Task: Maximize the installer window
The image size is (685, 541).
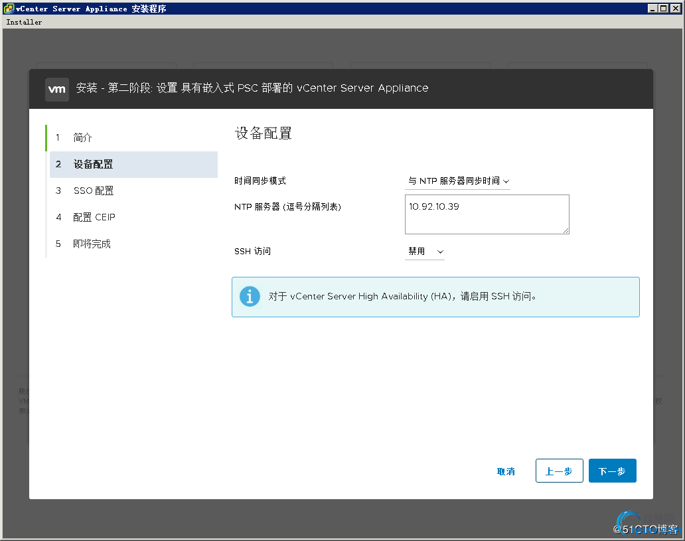Action: click(664, 9)
